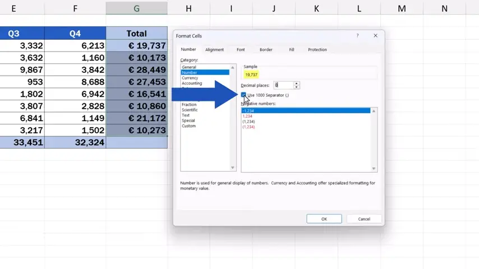Switch to the Alignment tab
479x269 pixels.
point(214,50)
